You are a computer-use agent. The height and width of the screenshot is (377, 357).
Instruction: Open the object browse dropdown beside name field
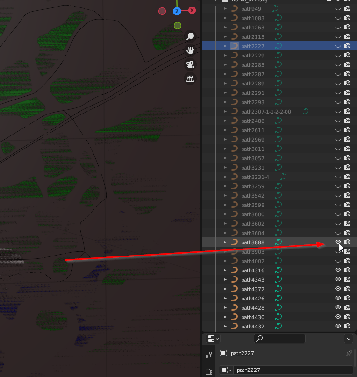[x=226, y=370]
